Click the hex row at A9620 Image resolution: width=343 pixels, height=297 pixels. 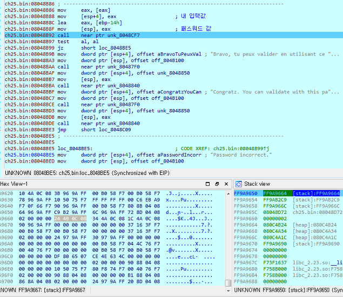tap(106, 193)
